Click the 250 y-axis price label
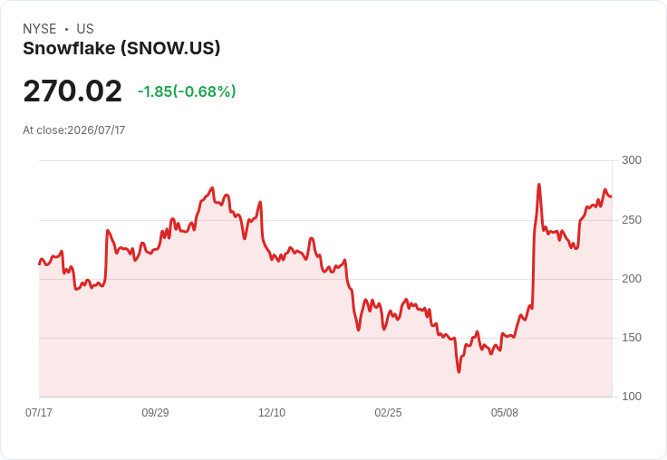The width and height of the screenshot is (667, 460). point(632,220)
